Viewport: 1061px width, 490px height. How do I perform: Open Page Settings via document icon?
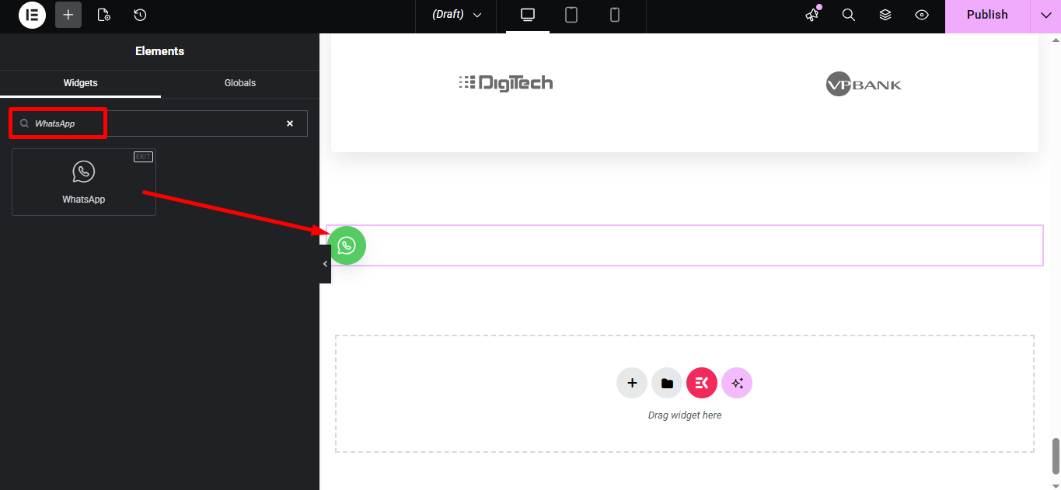pos(103,15)
